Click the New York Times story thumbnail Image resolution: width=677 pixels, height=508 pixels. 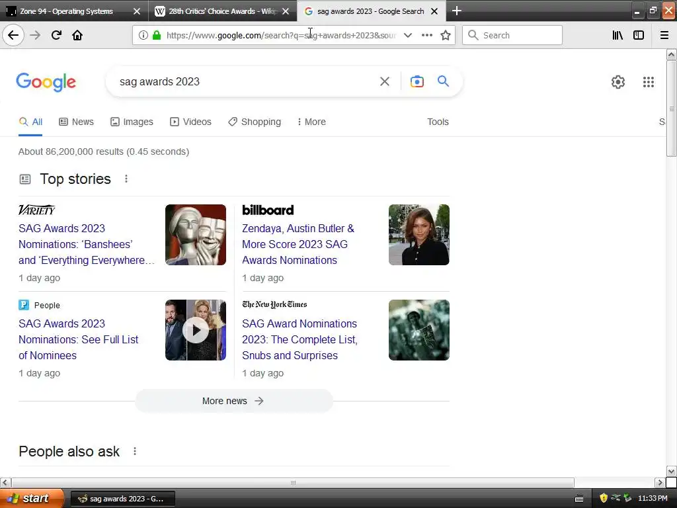tap(418, 330)
